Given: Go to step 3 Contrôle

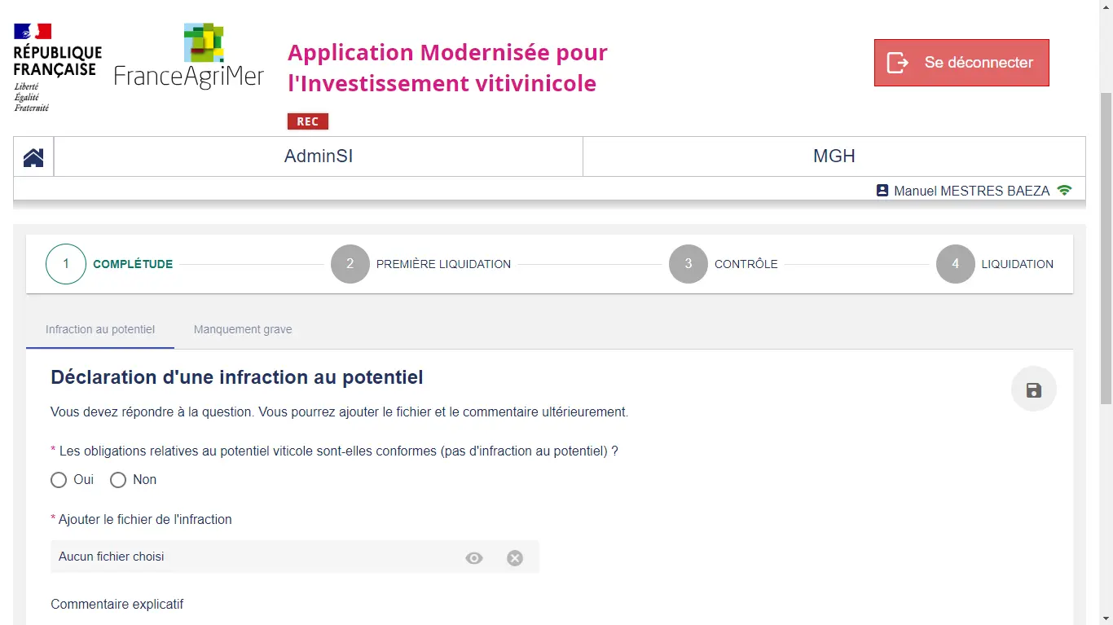Looking at the screenshot, I should pos(724,264).
